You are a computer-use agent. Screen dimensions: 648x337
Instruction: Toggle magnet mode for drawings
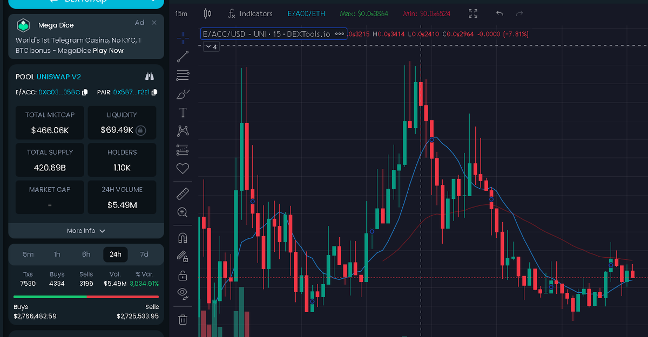pos(183,237)
